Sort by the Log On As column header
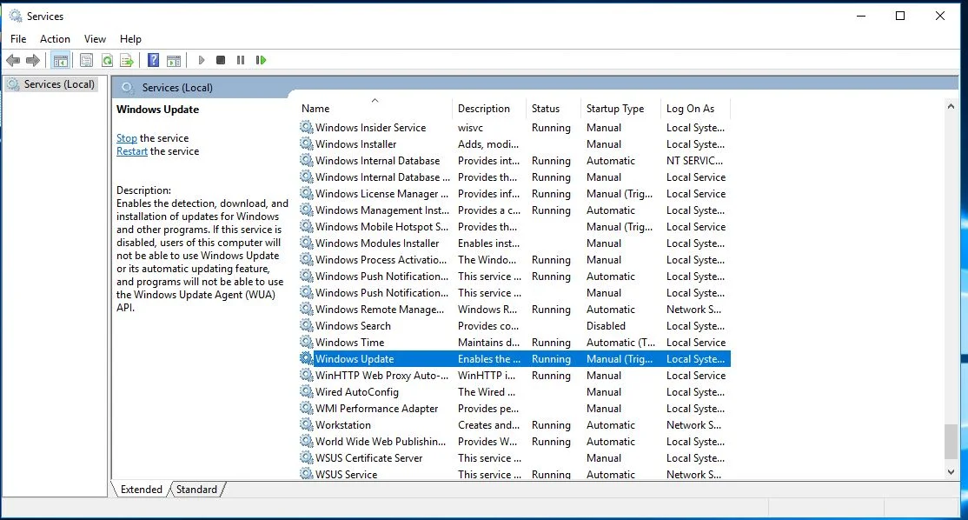The image size is (968, 520). pyautogui.click(x=695, y=108)
